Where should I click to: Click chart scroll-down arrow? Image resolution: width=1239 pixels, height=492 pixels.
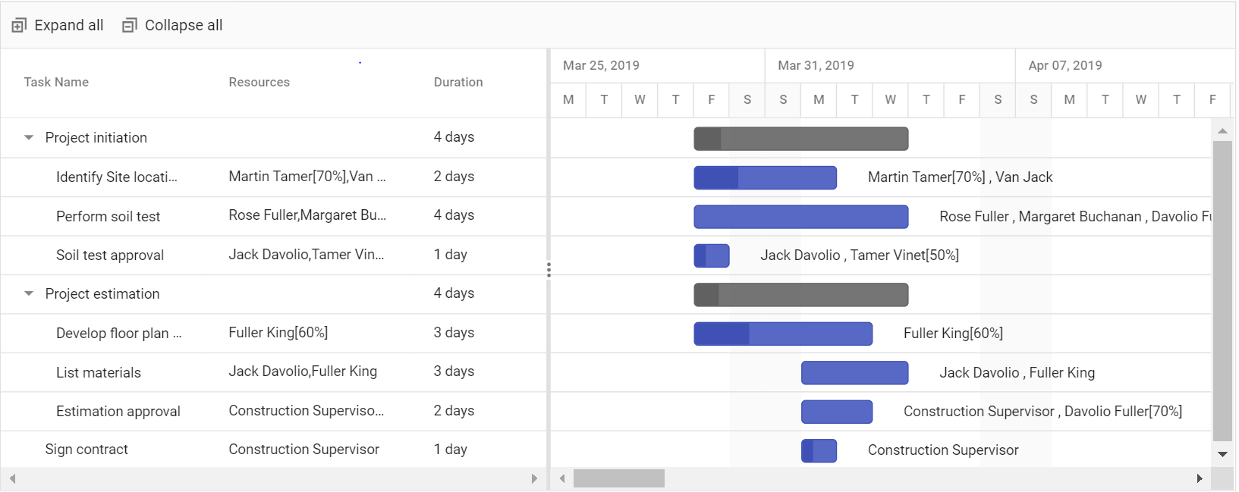[x=1222, y=454]
